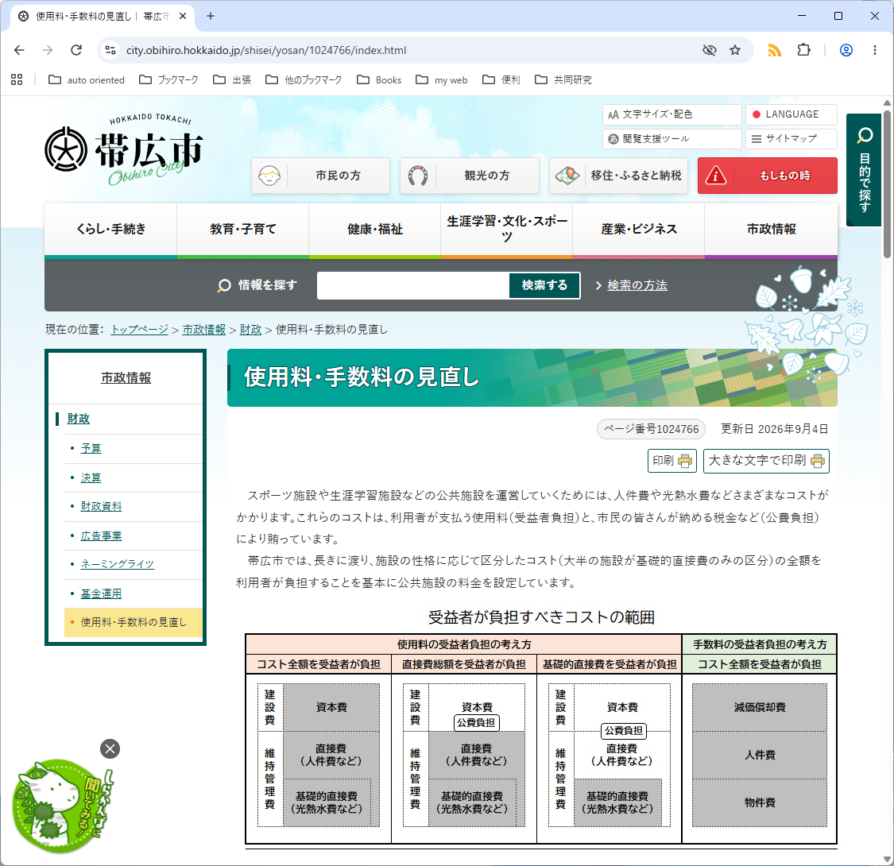894x866 pixels.
Task: Open 決算 sidebar link
Action: pyautogui.click(x=91, y=477)
